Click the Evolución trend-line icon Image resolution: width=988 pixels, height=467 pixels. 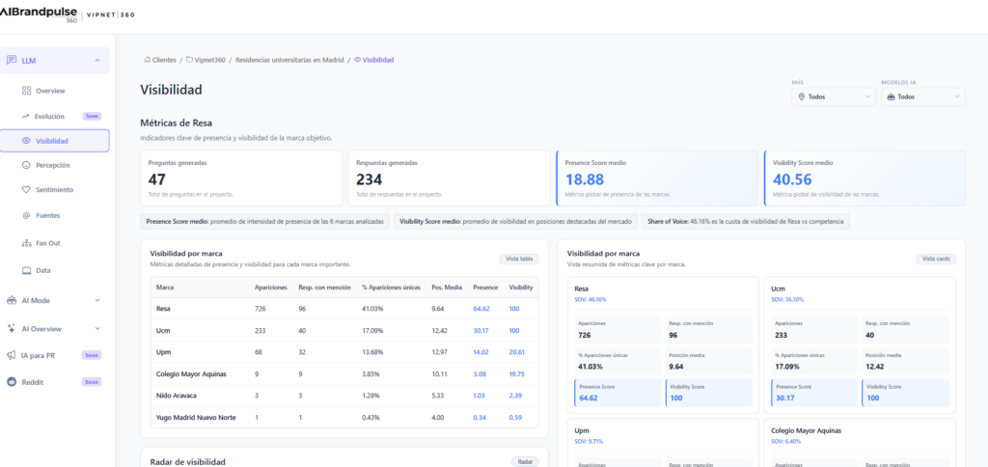tap(26, 116)
